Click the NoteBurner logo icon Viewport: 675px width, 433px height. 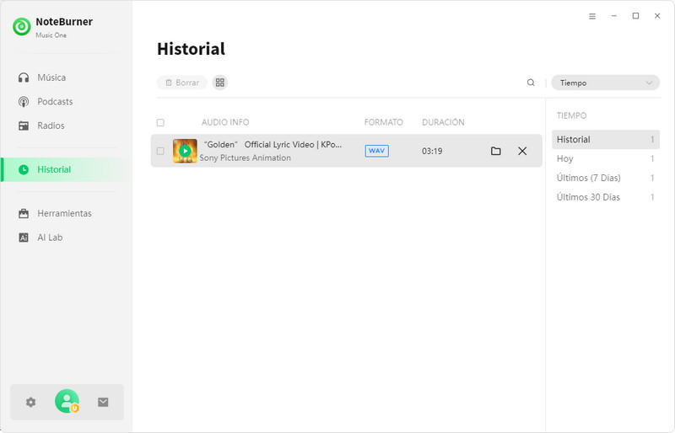(x=22, y=27)
